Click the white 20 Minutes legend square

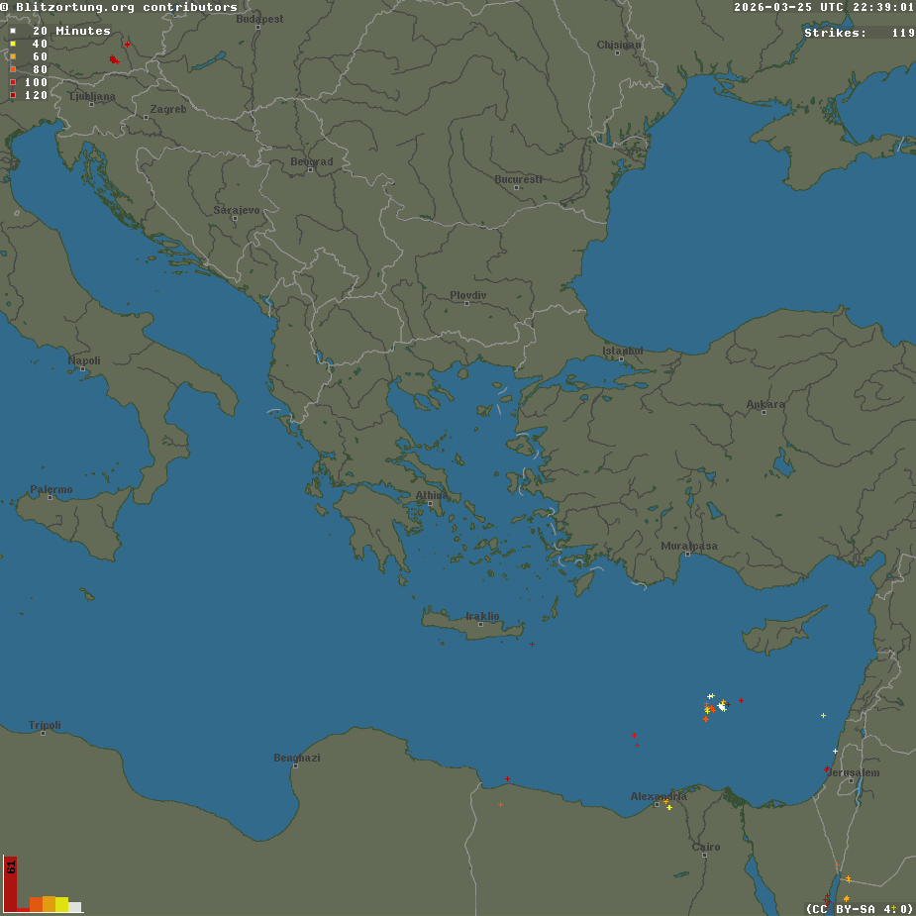point(13,31)
